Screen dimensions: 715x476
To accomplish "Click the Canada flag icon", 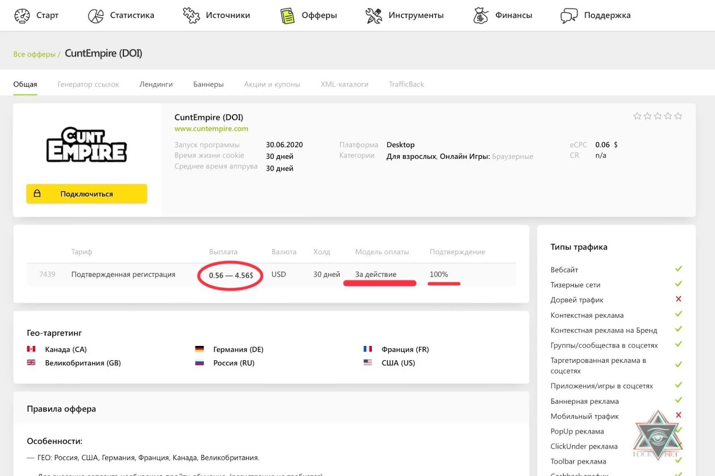I will pos(31,349).
